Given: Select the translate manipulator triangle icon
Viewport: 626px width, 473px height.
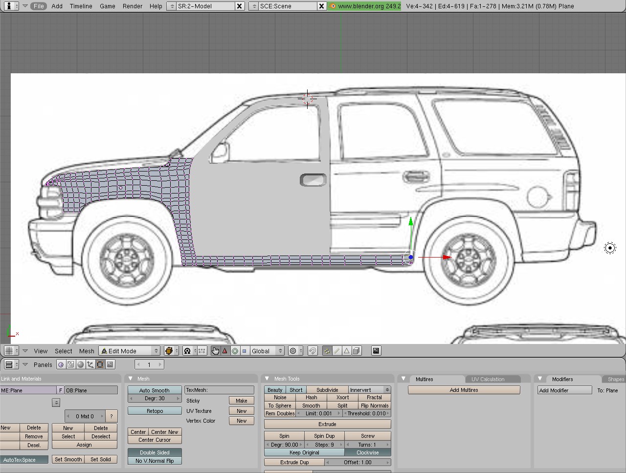Looking at the screenshot, I should pos(225,351).
